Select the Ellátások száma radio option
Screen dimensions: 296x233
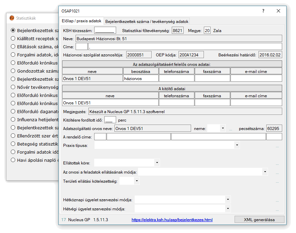coord(13,47)
